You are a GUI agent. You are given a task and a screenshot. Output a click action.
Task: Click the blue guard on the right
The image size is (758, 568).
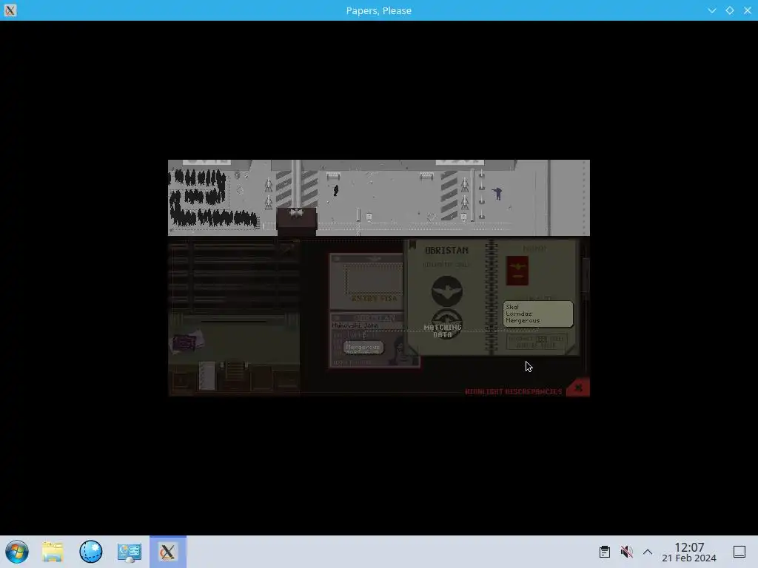497,194
